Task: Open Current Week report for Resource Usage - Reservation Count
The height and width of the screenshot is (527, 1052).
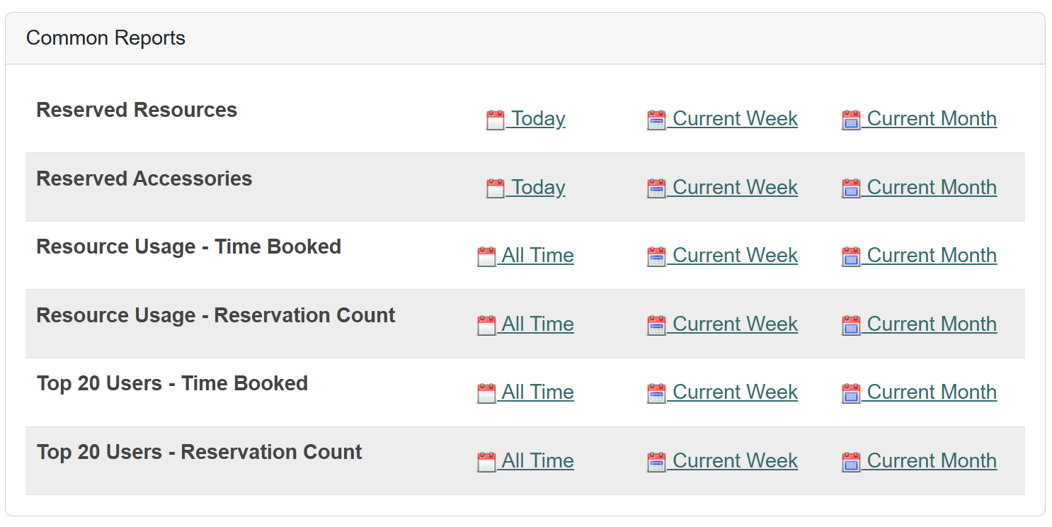Action: point(735,324)
